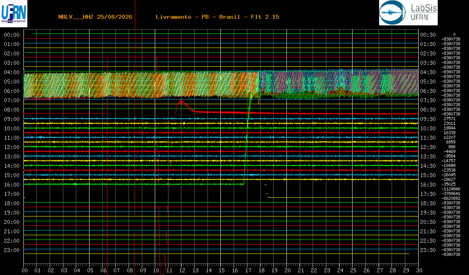Click the 09:00 hour label
469x275 pixels.
12,119
